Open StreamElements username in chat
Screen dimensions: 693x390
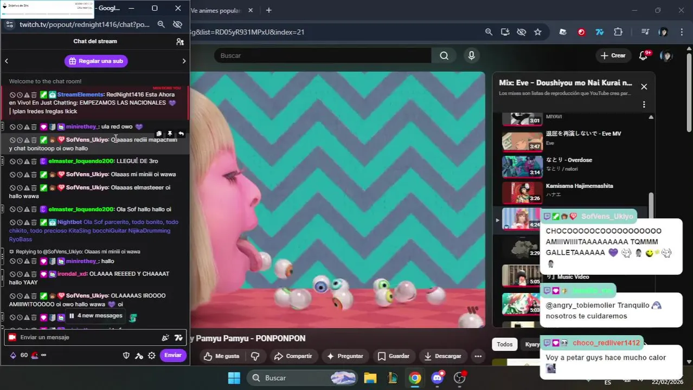[80, 95]
